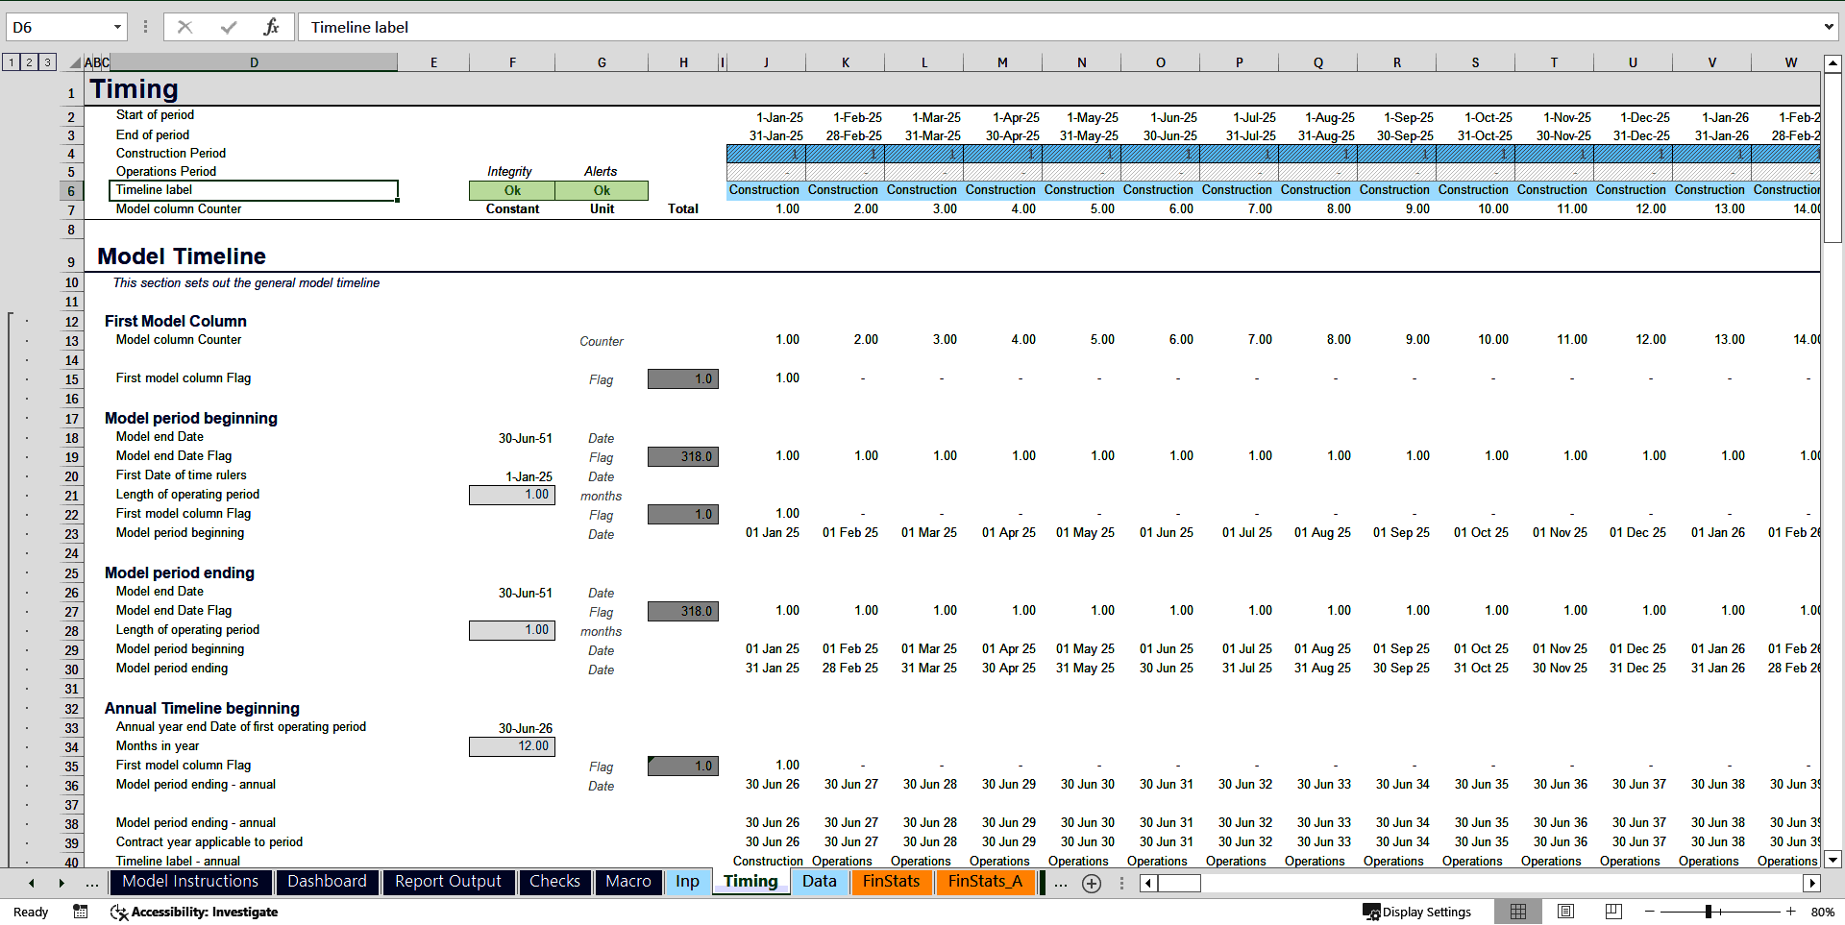Click the 1-Jan-25 Start of period cell
1845x925 pixels.
(x=766, y=117)
